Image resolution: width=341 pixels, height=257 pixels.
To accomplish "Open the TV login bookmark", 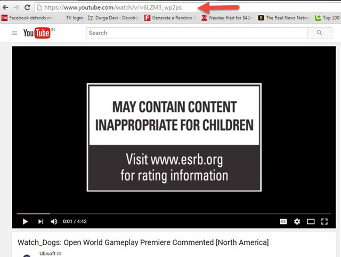I will [x=75, y=18].
